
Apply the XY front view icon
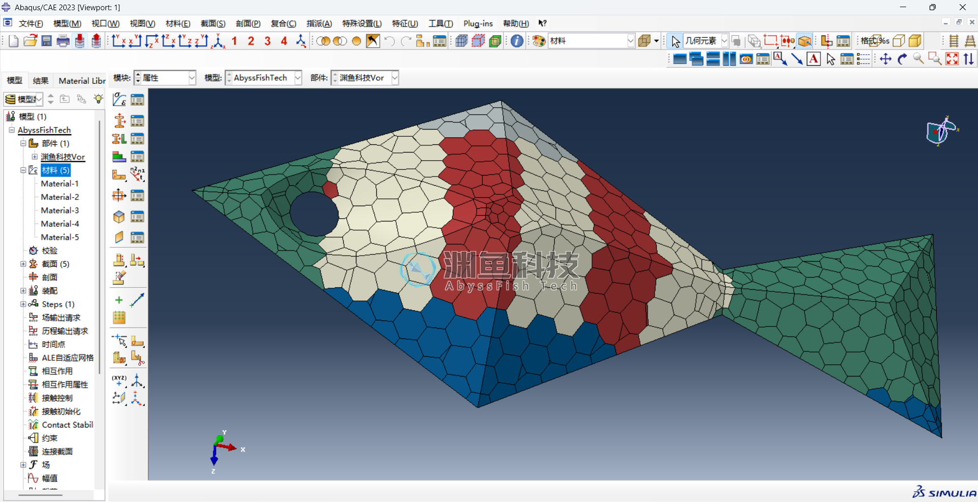[x=119, y=41]
